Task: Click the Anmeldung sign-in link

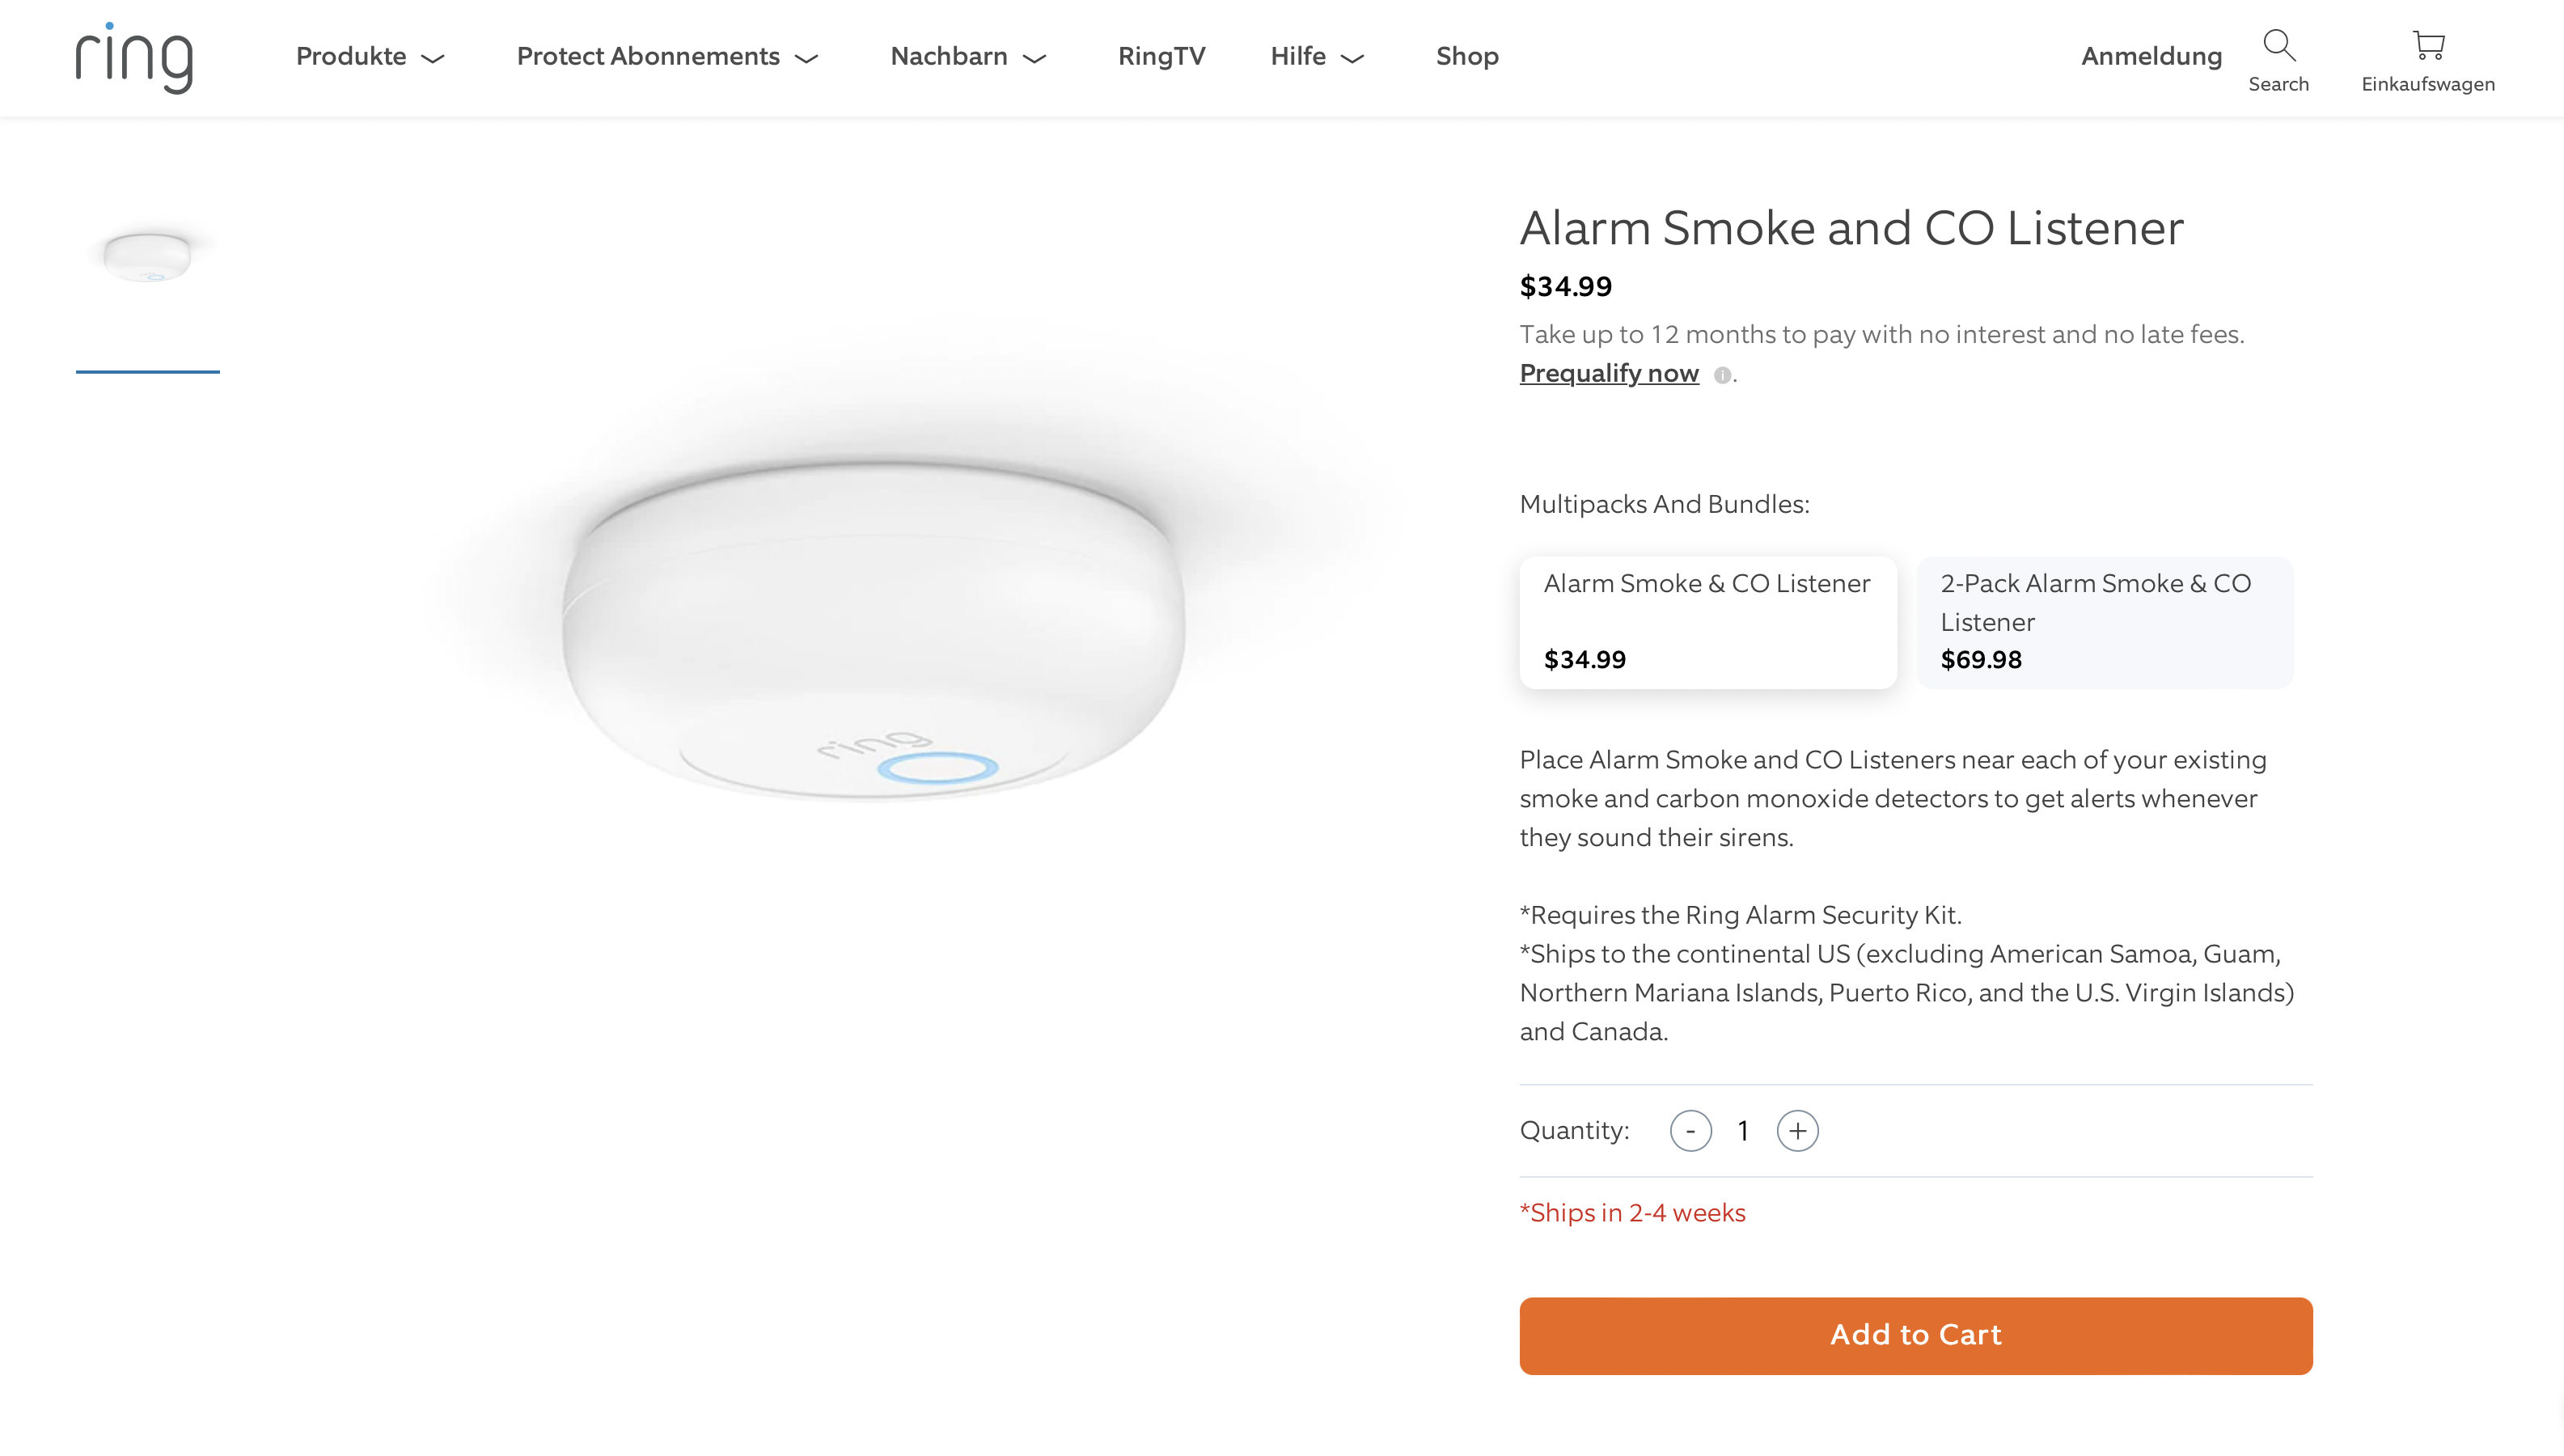Action: coord(2151,57)
